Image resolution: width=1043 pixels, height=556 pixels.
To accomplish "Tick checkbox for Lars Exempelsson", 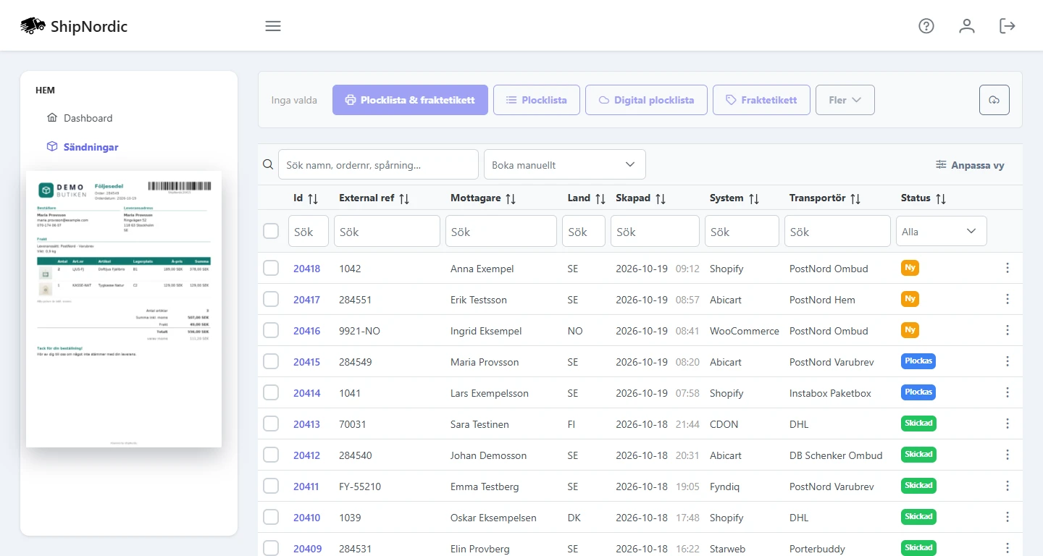I will [271, 393].
